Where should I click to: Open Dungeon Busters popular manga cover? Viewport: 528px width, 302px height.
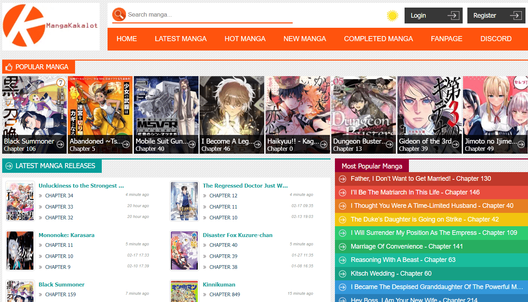point(364,115)
